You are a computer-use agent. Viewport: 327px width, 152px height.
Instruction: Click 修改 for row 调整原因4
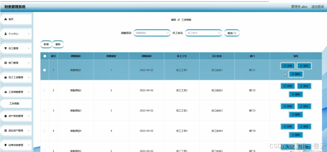(x=304, y=126)
